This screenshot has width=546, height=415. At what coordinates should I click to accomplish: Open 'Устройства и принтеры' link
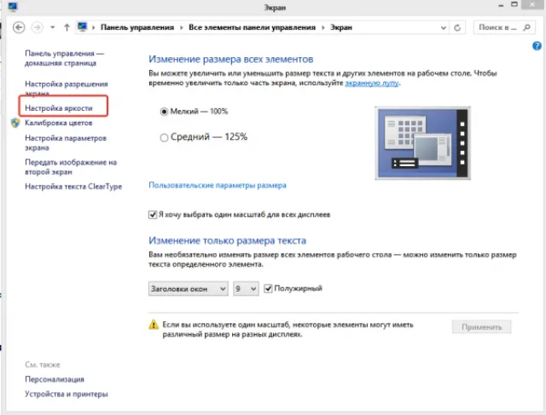(67, 395)
